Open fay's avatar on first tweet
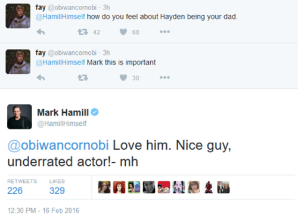The height and width of the screenshot is (216, 298). point(18,16)
